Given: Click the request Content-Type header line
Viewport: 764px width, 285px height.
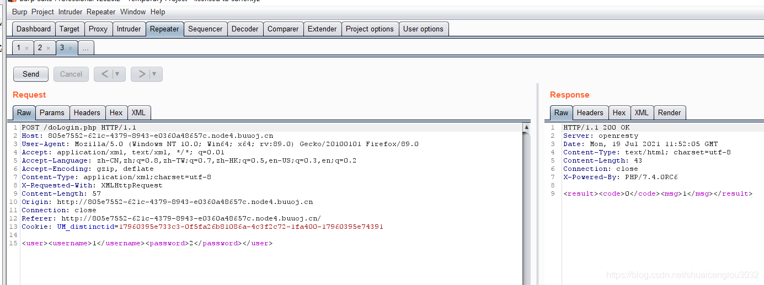Looking at the screenshot, I should point(116,177).
